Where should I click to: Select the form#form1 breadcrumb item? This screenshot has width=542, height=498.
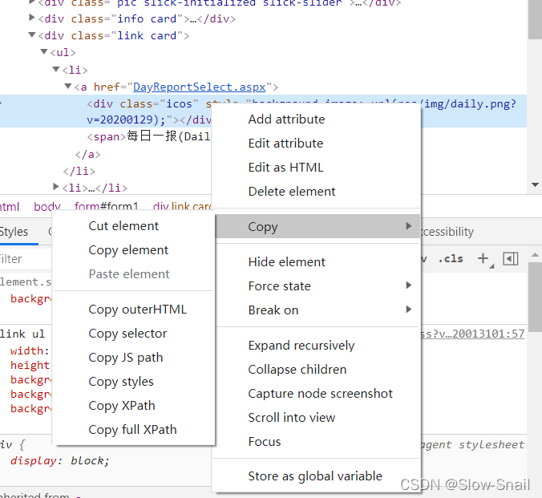107,207
